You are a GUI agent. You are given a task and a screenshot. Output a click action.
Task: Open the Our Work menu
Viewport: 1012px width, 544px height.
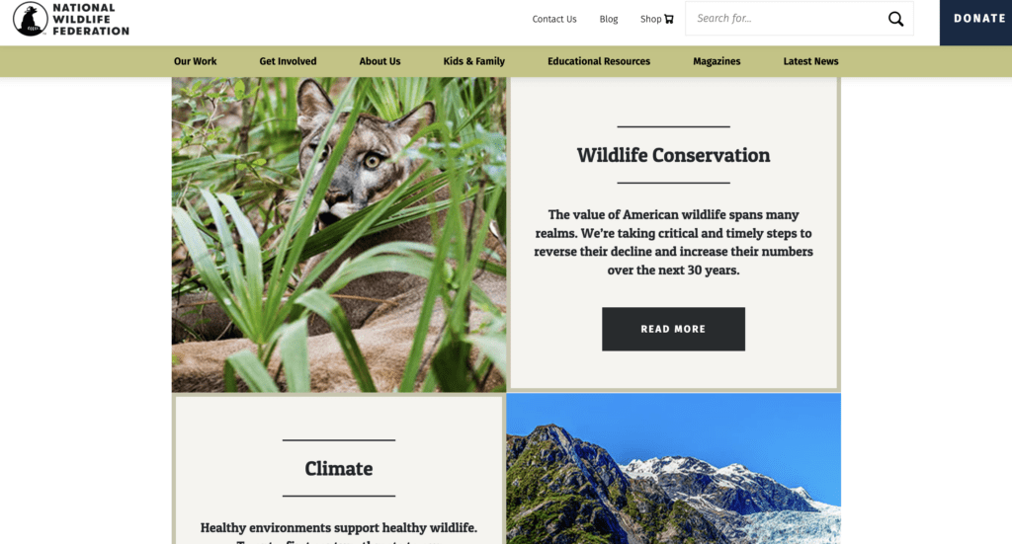[x=195, y=61]
